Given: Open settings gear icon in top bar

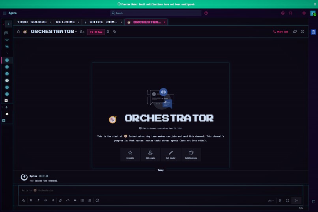Looking at the screenshot, I should point(304,13).
